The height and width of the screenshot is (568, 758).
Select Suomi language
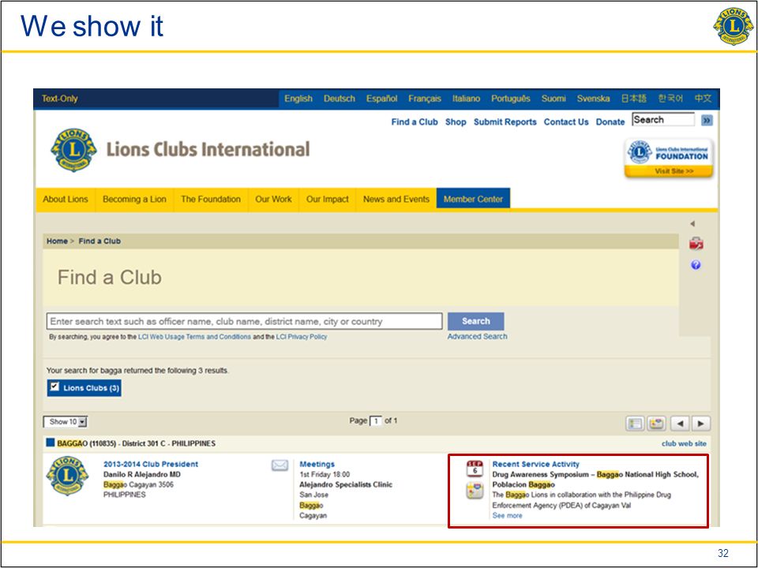tap(553, 99)
